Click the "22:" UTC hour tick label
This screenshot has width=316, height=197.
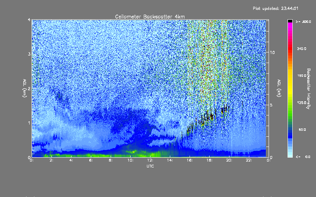249,160
